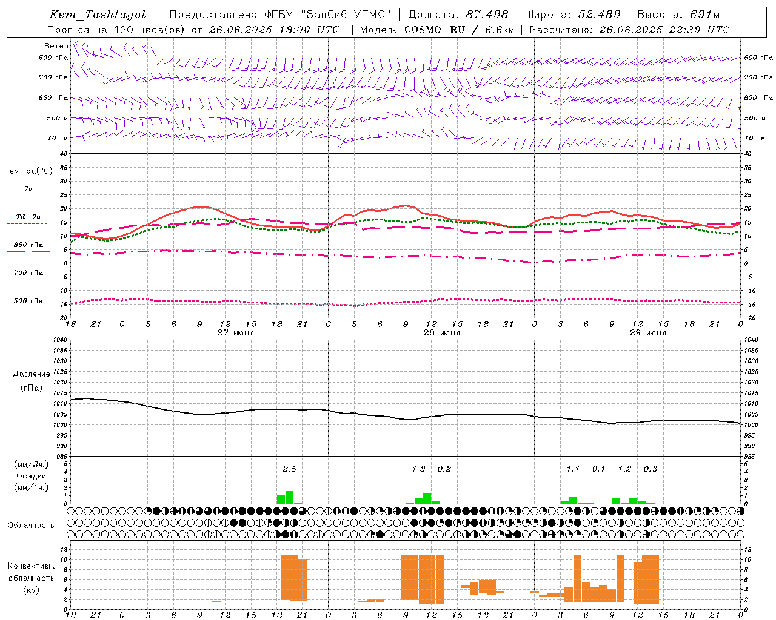Screen dimensions: 776x620
Task: Click the '29 июня' date label
Action: tap(648, 333)
